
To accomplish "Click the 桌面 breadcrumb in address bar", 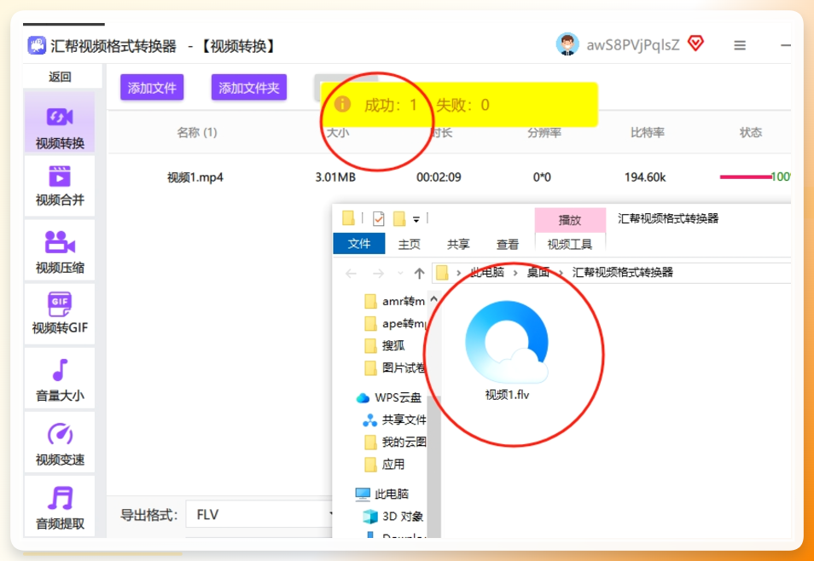I will tap(538, 273).
